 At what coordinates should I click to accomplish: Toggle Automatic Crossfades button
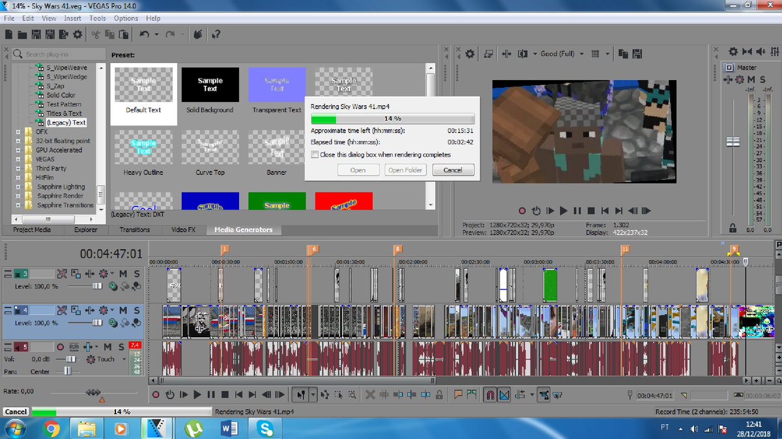click(504, 395)
